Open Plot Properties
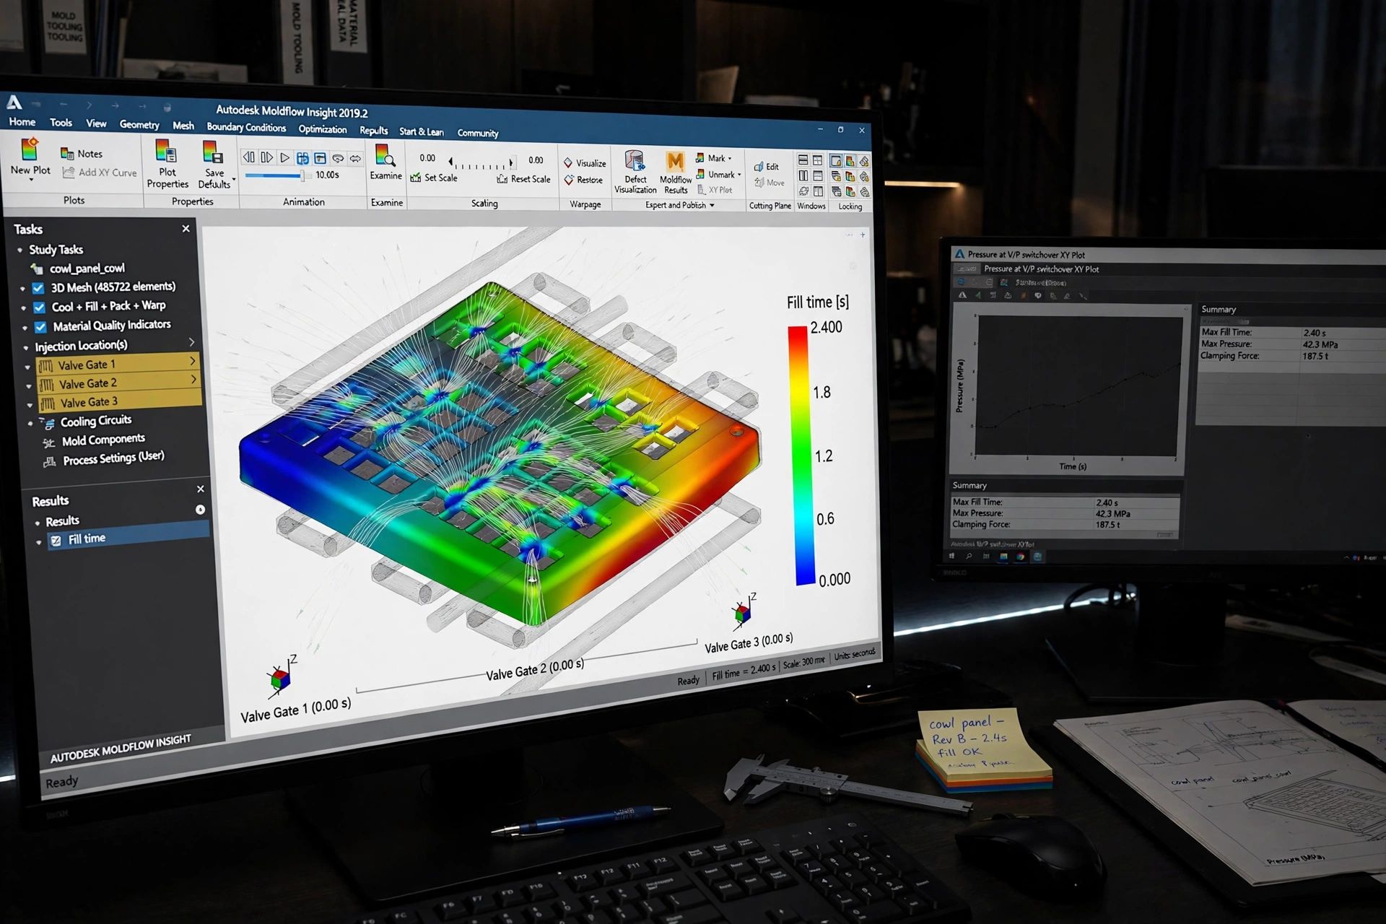 coord(167,164)
